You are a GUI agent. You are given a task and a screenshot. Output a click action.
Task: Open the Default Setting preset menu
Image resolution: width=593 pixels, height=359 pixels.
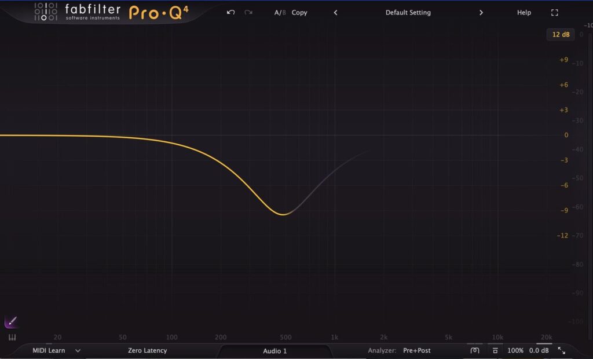pyautogui.click(x=408, y=13)
